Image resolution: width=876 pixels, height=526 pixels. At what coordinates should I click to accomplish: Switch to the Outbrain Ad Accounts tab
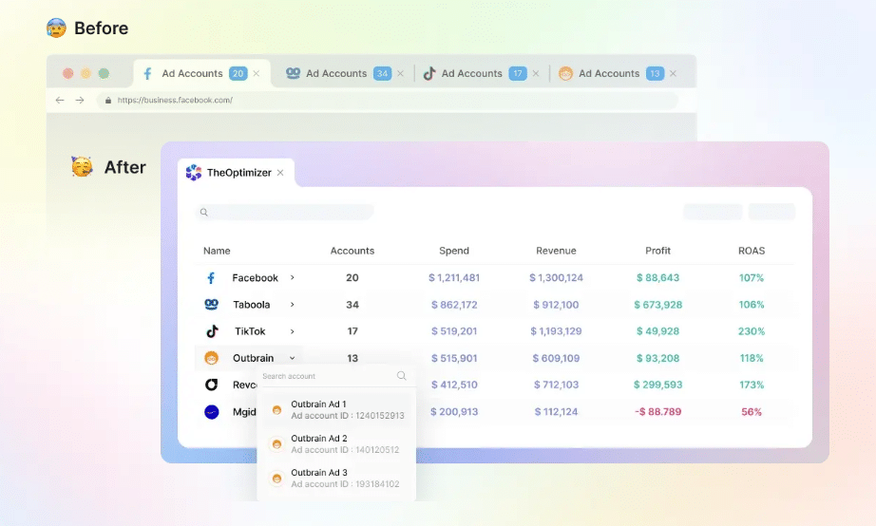[x=618, y=74]
